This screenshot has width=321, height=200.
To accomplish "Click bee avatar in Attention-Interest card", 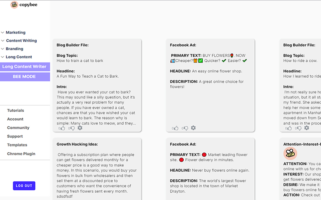I will (290, 153).
